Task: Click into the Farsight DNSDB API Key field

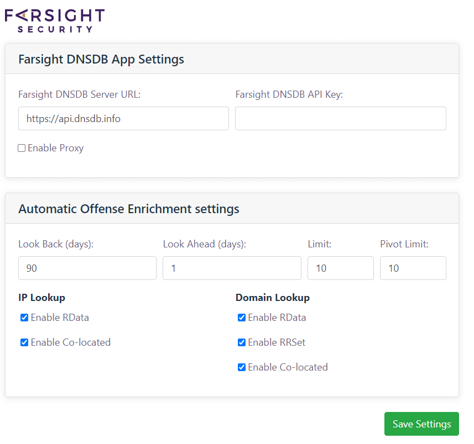Action: pyautogui.click(x=340, y=118)
